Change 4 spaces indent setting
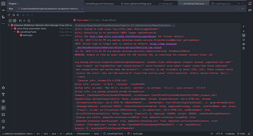This screenshot has height=136, width=253. pos(230,134)
